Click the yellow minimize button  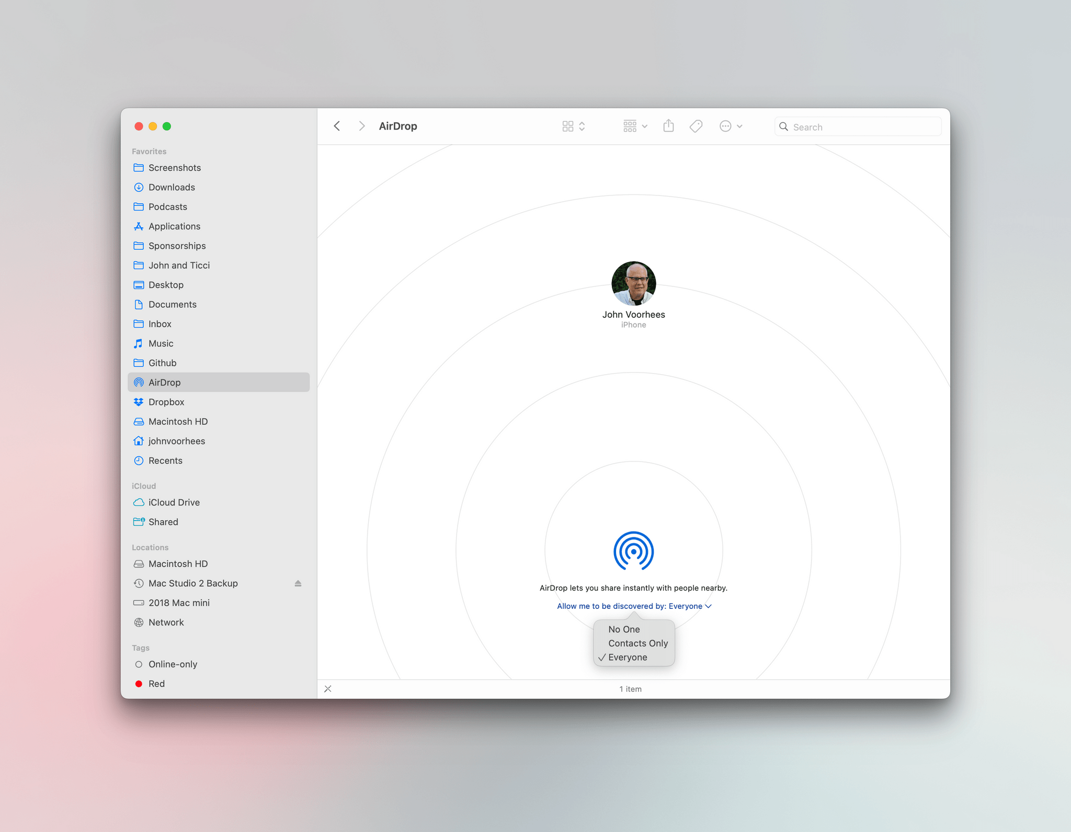tap(153, 126)
